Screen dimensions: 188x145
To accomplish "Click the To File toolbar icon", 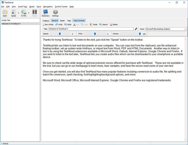I will [24, 13].
